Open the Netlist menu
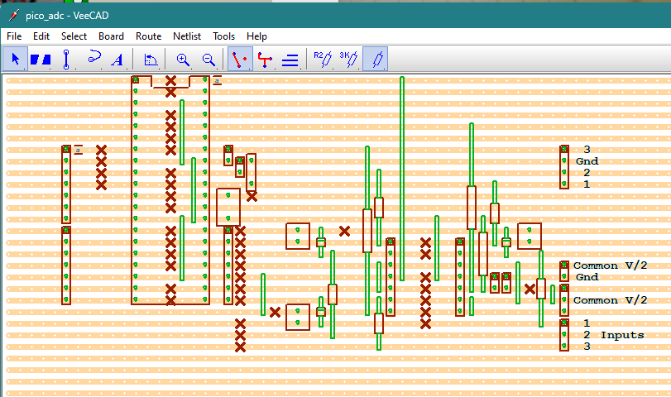671x397 pixels. pyautogui.click(x=186, y=36)
